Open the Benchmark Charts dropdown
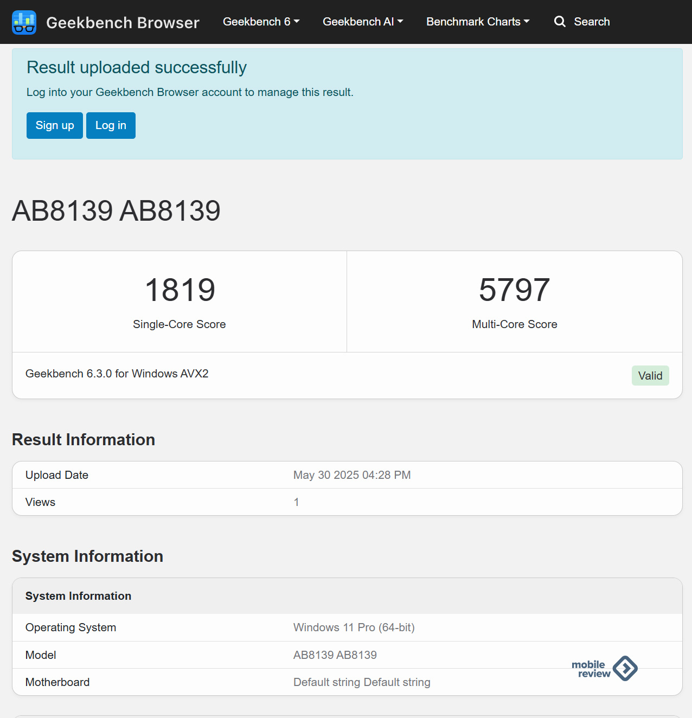Viewport: 692px width, 718px height. 478,22
